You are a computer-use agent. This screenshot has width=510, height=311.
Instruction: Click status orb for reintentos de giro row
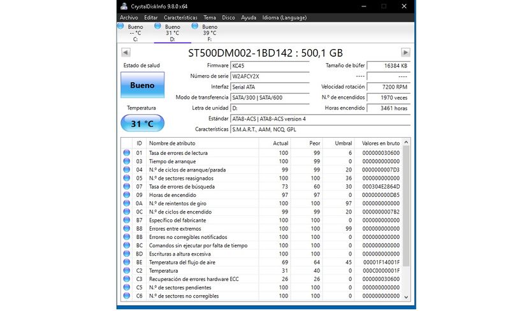point(126,203)
